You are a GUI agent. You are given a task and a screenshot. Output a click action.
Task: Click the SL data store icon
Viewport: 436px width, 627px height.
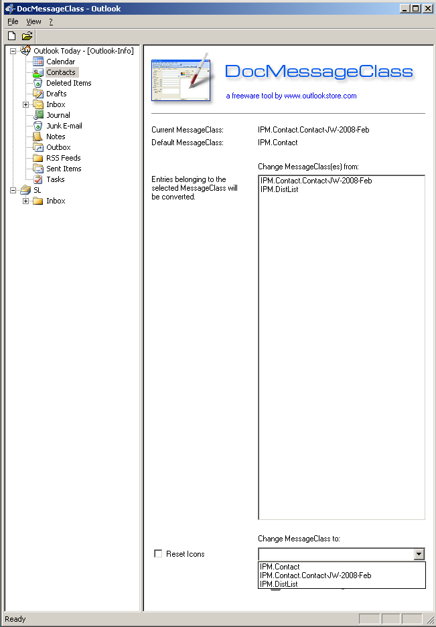(25, 190)
